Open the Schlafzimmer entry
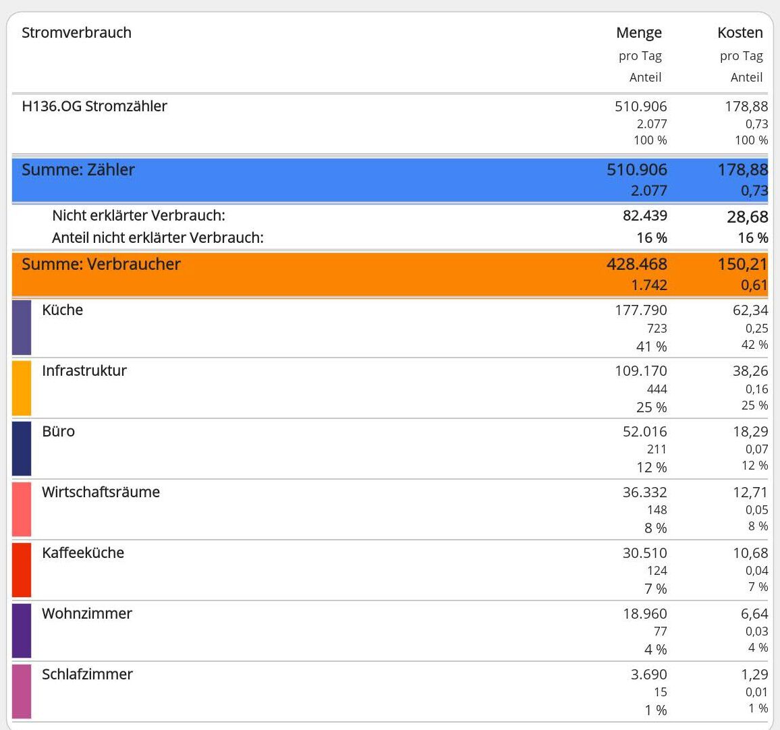 point(88,675)
